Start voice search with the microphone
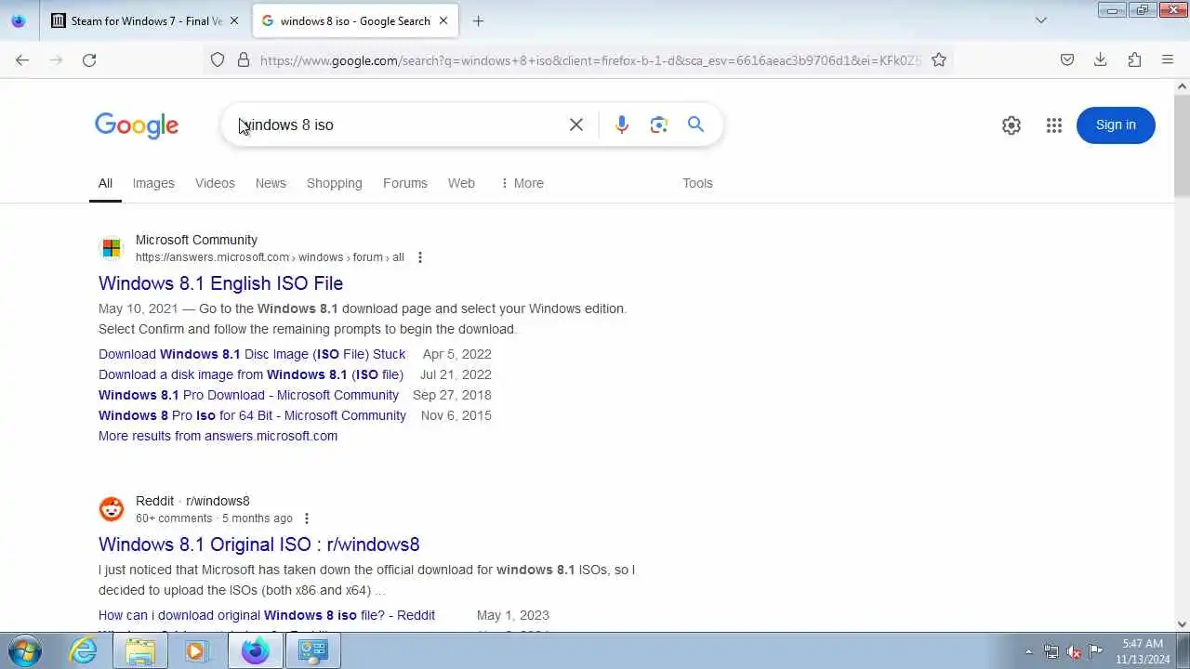1190x669 pixels. [x=622, y=125]
